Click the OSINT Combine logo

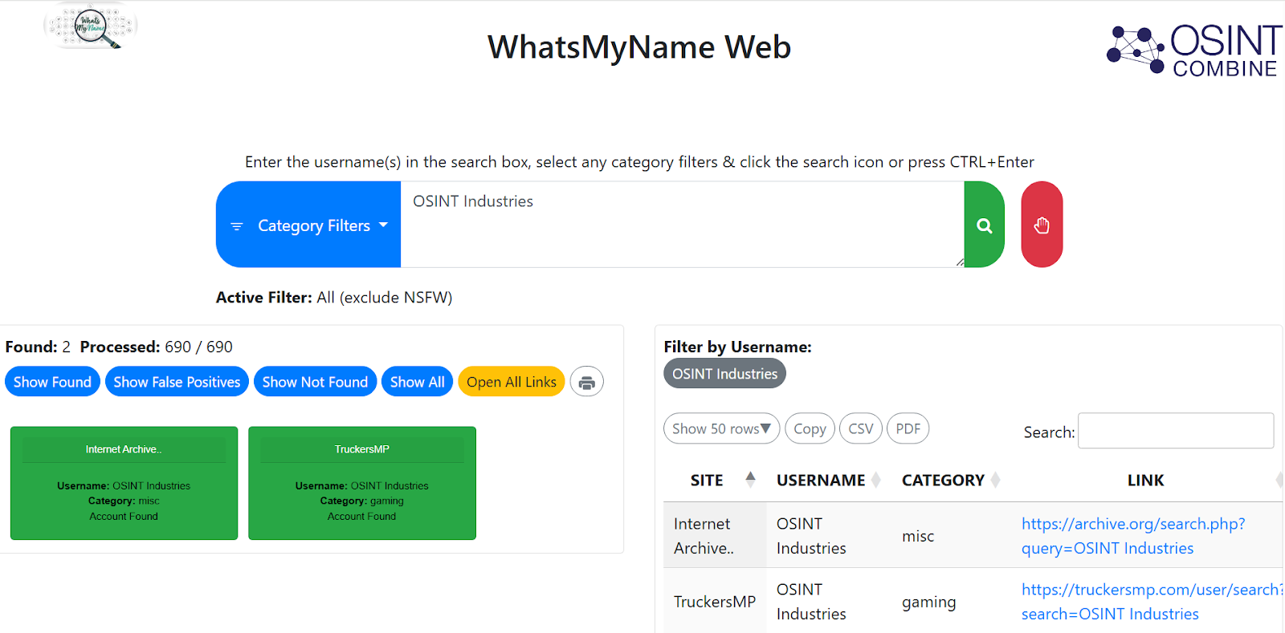1193,50
